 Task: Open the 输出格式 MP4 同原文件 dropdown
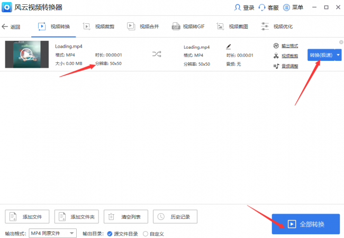pos(52,233)
